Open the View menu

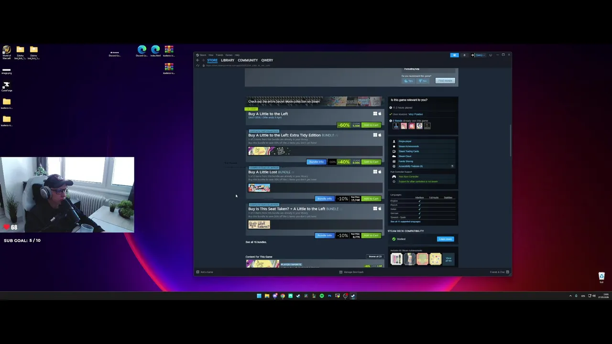click(x=211, y=55)
